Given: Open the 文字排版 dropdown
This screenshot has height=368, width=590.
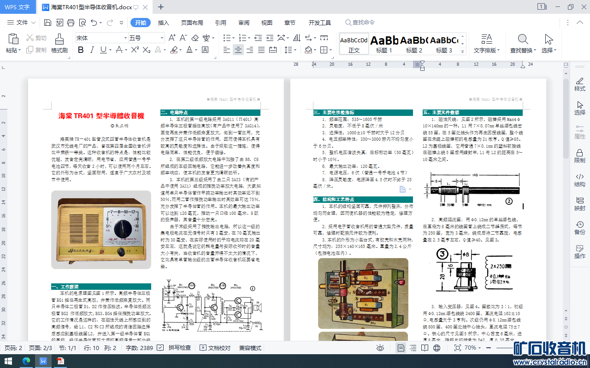Looking at the screenshot, I should click(x=487, y=44).
